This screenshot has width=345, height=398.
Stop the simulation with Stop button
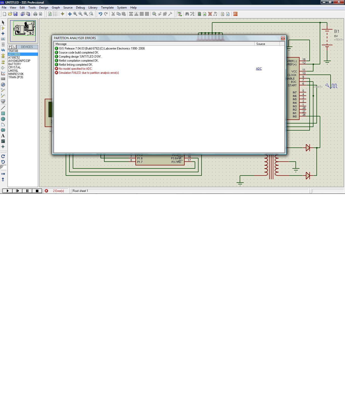(37, 191)
